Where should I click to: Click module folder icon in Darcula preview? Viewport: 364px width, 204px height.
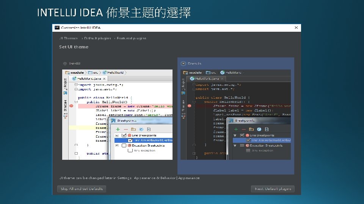(185, 73)
